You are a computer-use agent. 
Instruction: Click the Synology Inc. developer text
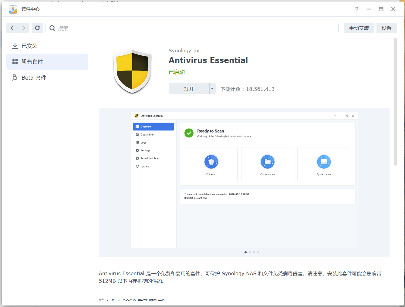[x=185, y=51]
